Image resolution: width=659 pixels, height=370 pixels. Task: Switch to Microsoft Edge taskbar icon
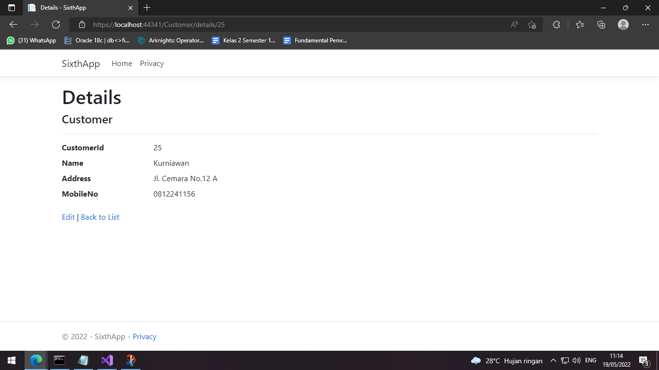[x=36, y=360]
